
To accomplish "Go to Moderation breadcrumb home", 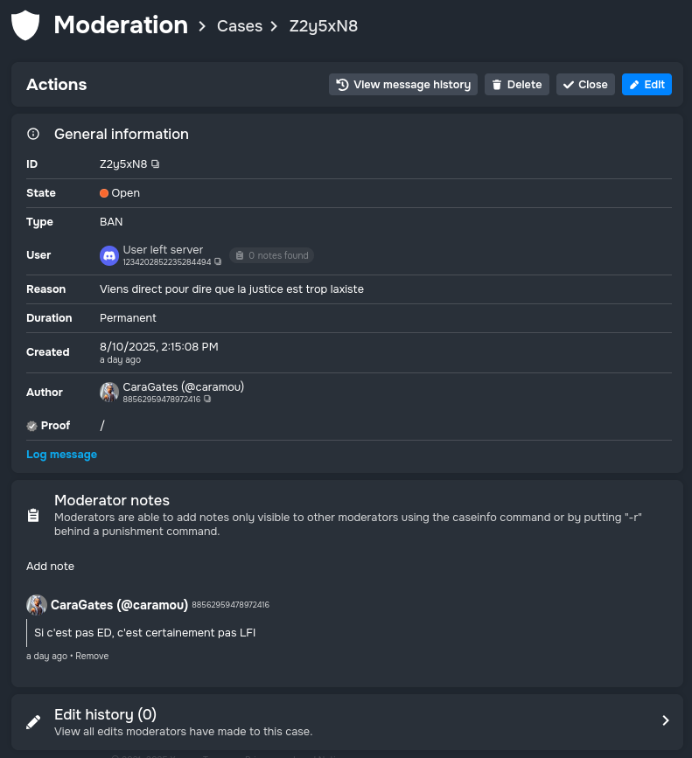I will tap(121, 25).
